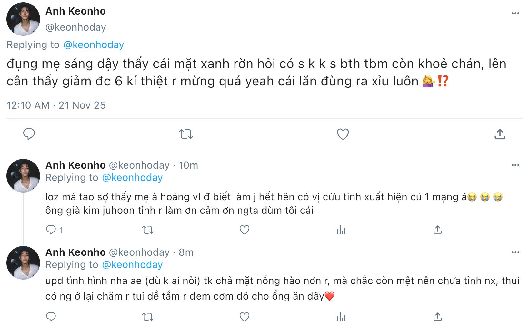Screen dimensions: 529x326
Task: Retweet the 8m reply
Action: [x=148, y=317]
